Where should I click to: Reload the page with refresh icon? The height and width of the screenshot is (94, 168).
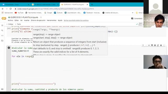tap(10, 9)
